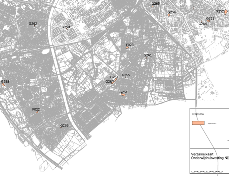229x176 pixels.
Task: Select the G256 location label
Action: click(64, 126)
